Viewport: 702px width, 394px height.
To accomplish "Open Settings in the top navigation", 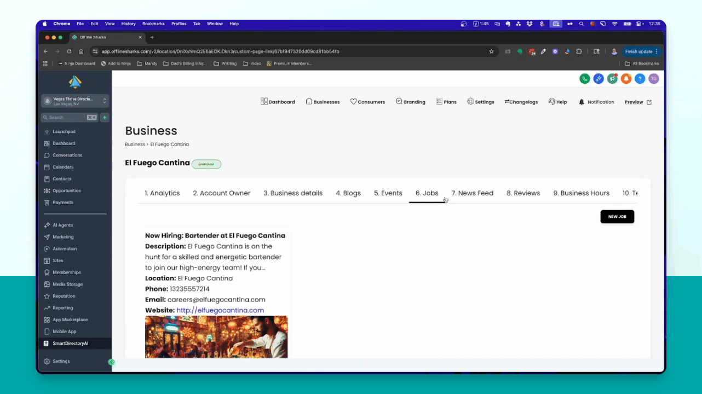I will coord(481,102).
